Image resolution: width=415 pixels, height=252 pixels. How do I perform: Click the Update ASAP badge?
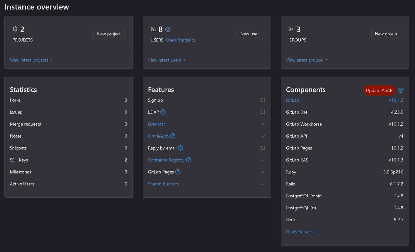coord(379,90)
